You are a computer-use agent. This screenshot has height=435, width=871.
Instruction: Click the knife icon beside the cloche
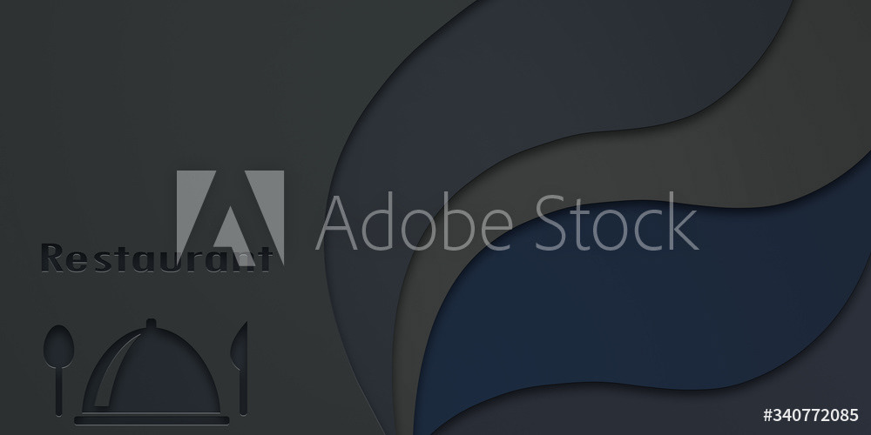[x=240, y=368]
